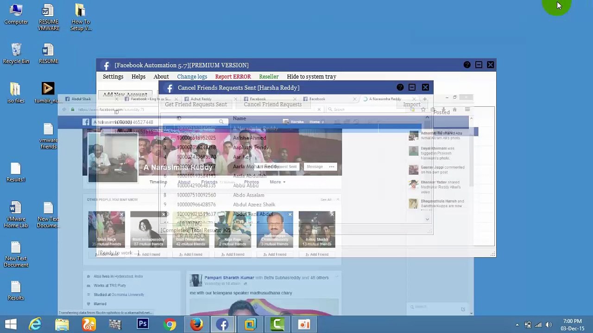Open the Change logs menu item

click(192, 77)
